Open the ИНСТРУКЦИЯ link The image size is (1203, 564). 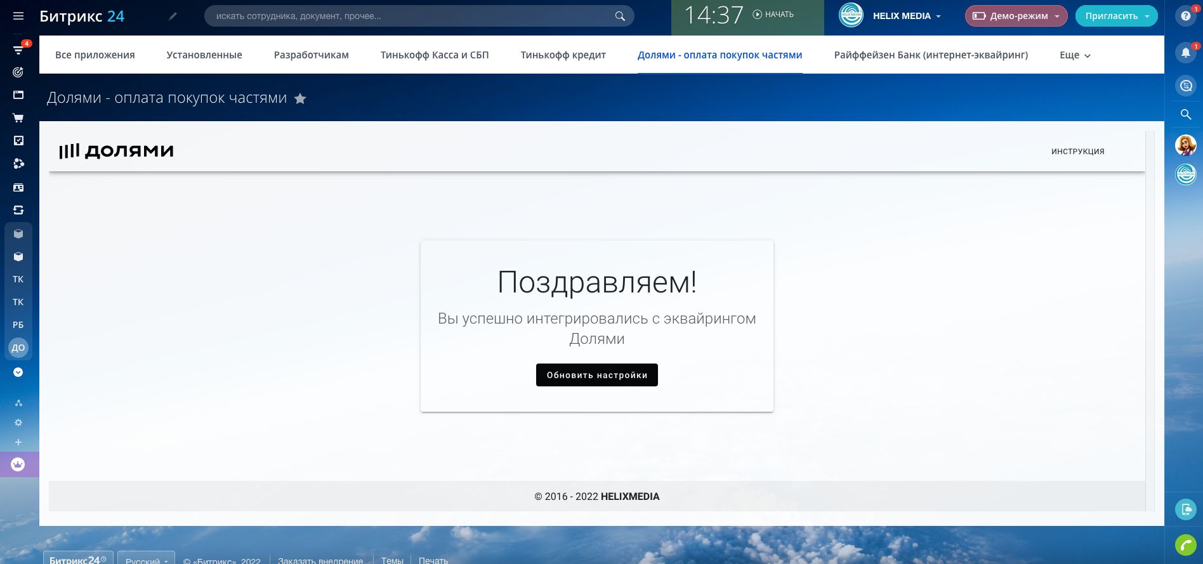(x=1078, y=152)
